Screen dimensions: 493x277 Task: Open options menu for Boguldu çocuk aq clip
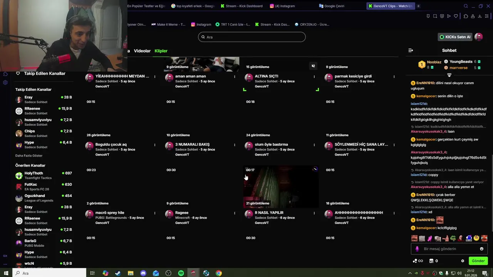point(155,145)
